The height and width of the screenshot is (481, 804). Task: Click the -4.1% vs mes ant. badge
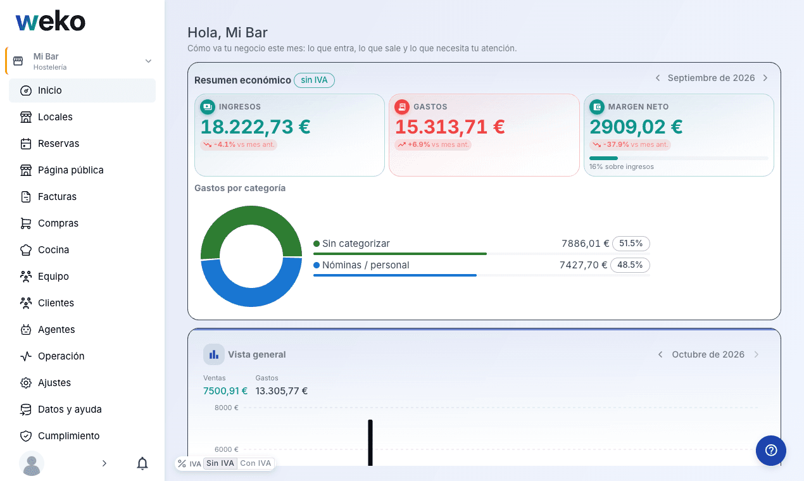coord(239,144)
